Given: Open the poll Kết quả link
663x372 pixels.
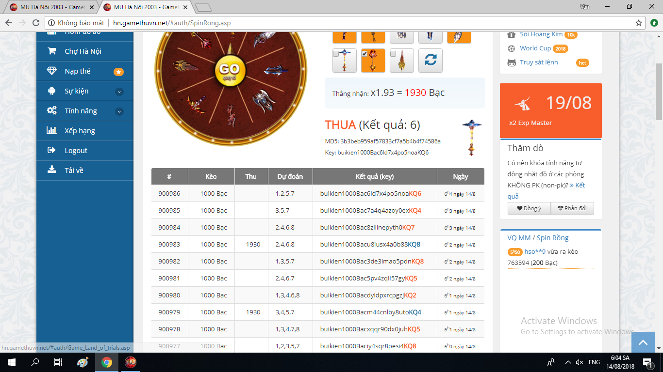Looking at the screenshot, I should point(546,191).
